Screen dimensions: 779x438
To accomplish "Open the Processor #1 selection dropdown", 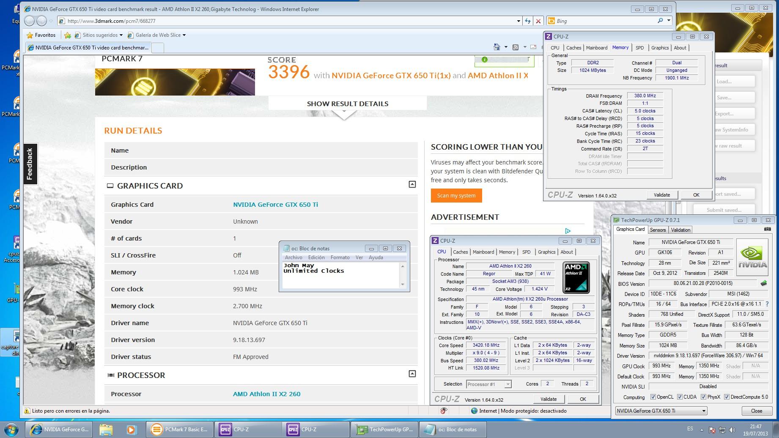I will click(507, 384).
